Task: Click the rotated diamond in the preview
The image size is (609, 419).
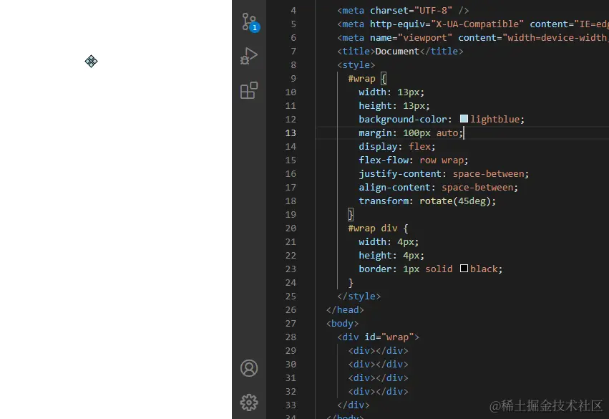Action: [x=92, y=61]
